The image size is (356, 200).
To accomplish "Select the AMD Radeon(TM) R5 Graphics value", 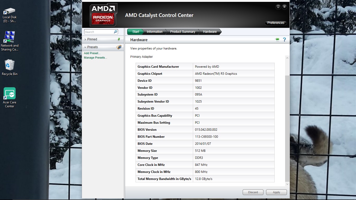I will [216, 74].
